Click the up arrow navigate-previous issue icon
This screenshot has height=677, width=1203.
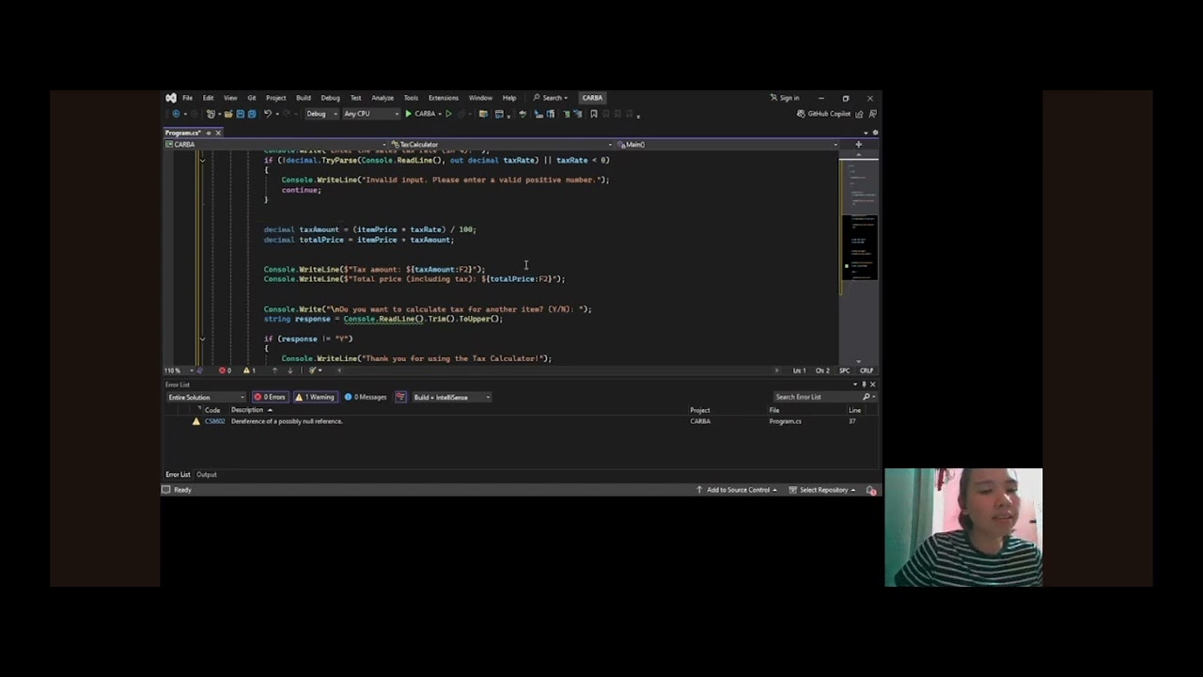tap(274, 370)
